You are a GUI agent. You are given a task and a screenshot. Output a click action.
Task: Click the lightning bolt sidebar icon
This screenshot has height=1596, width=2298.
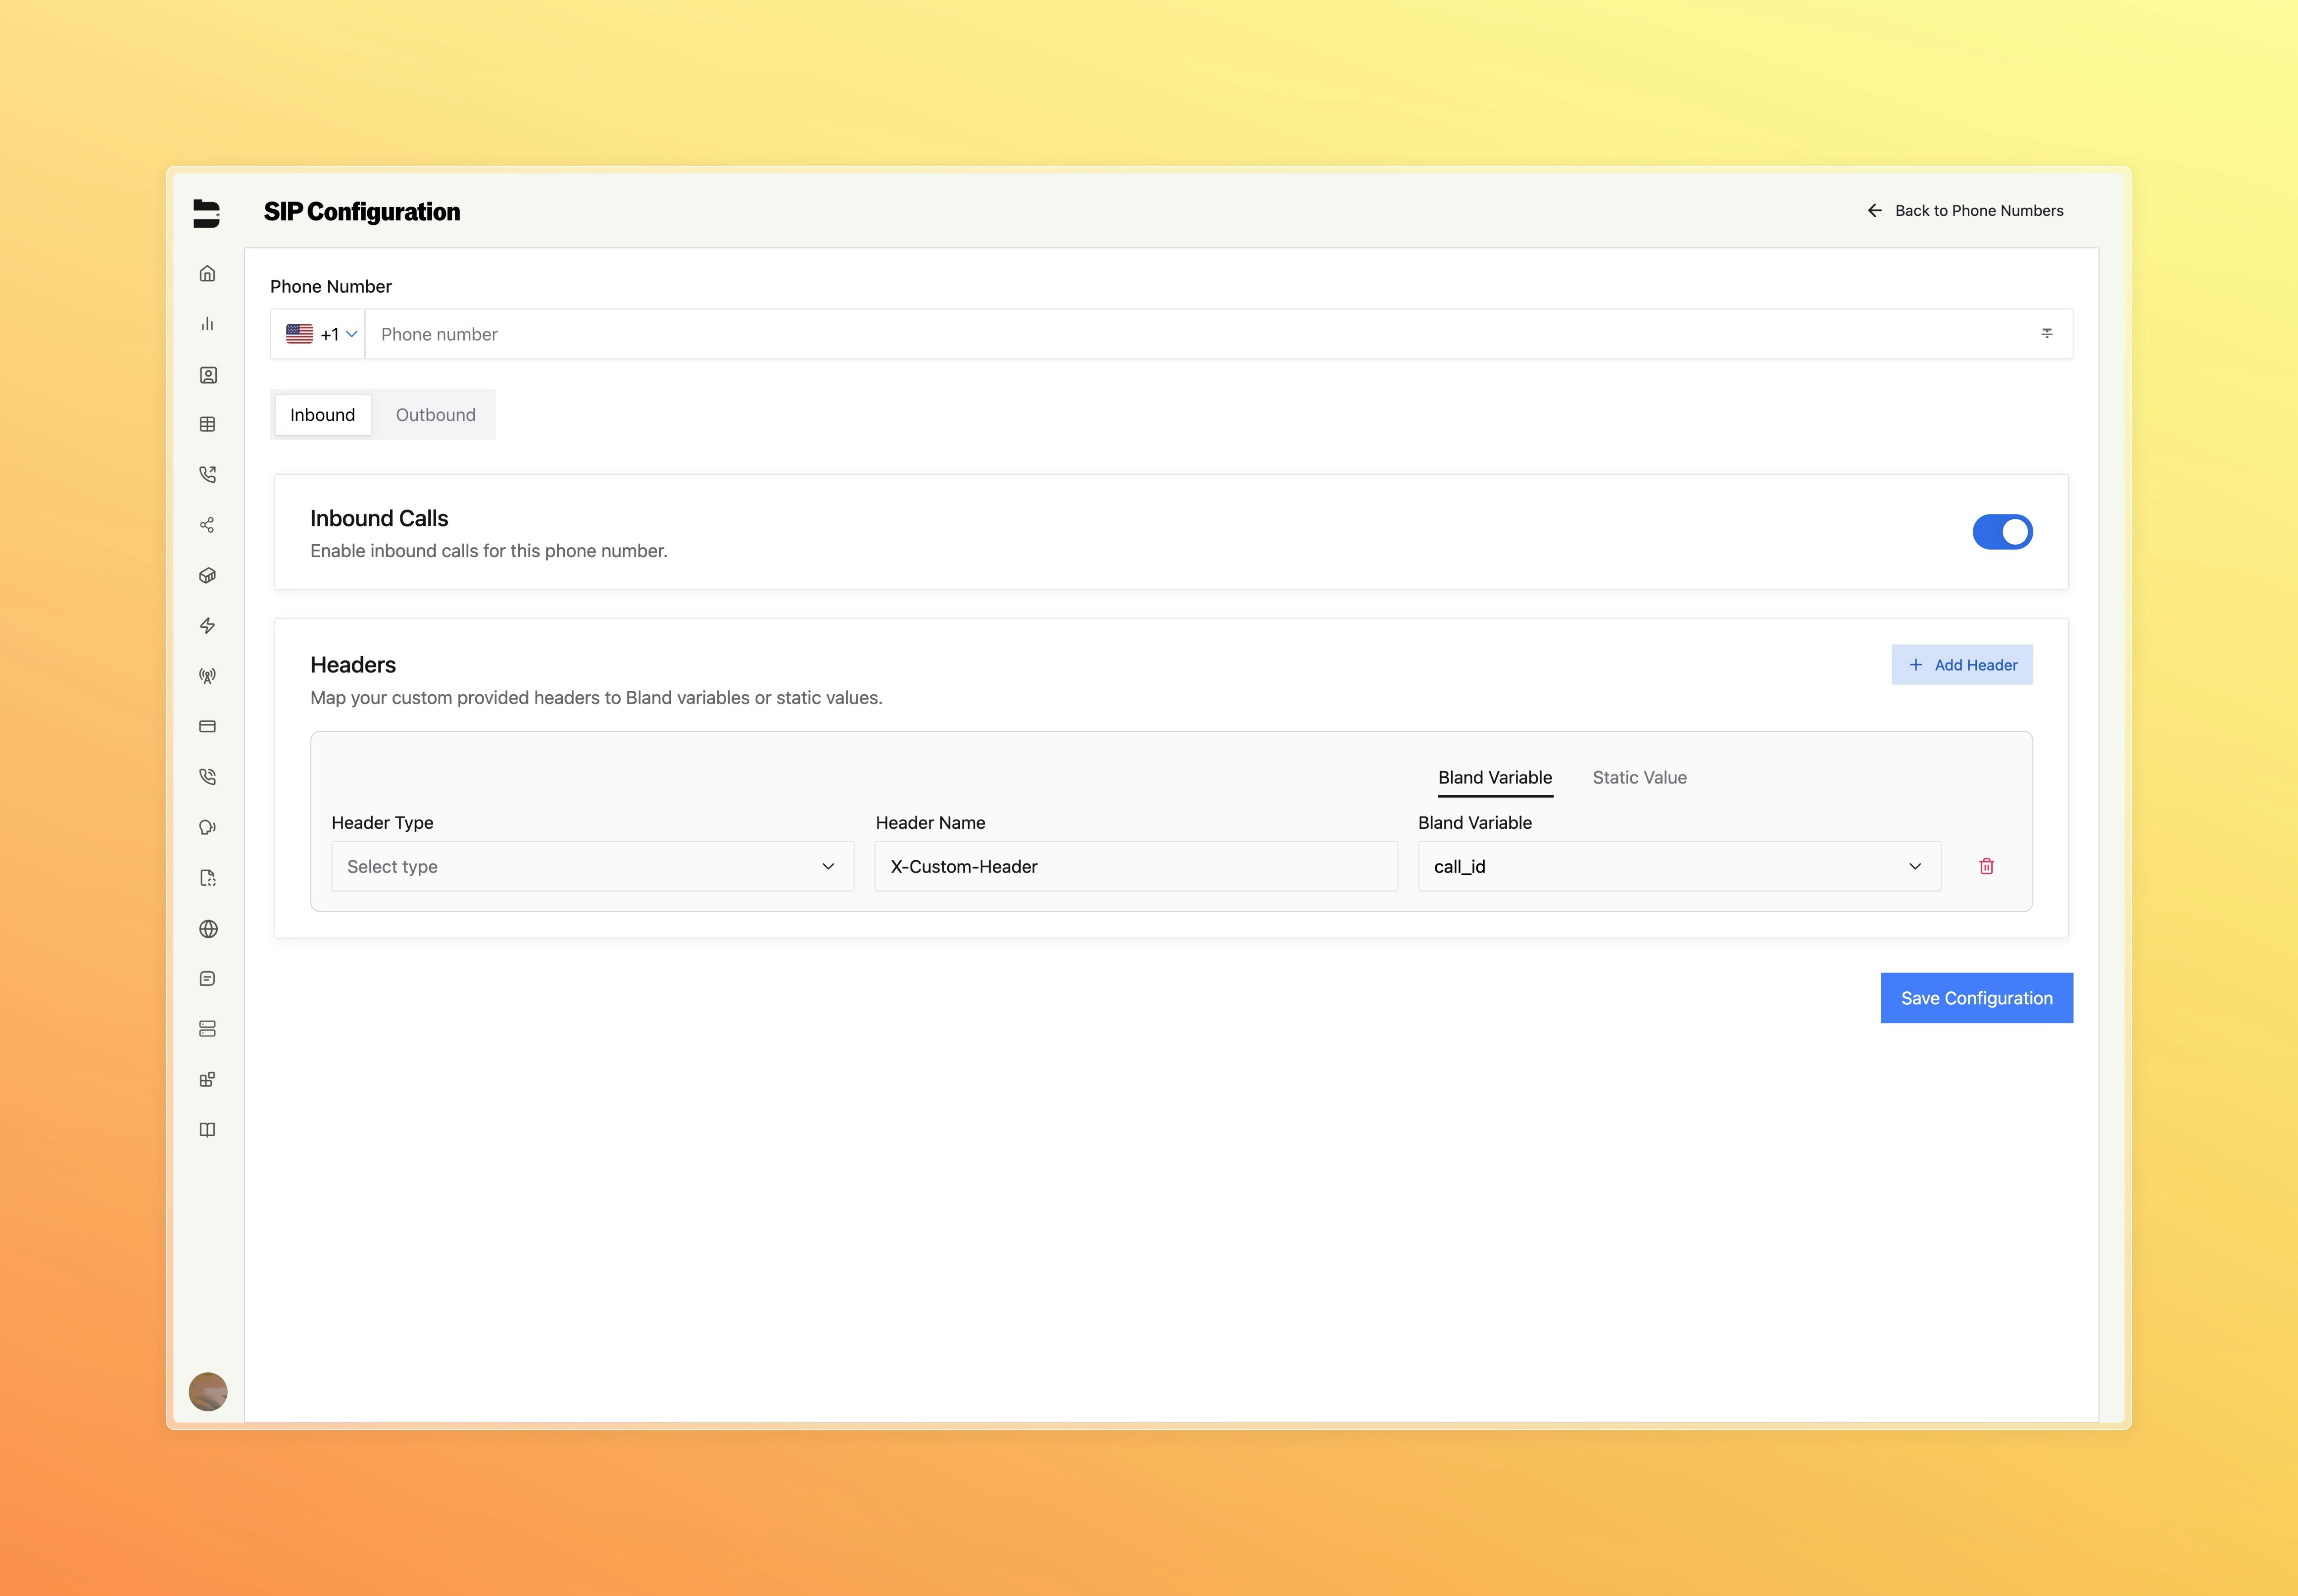(207, 626)
